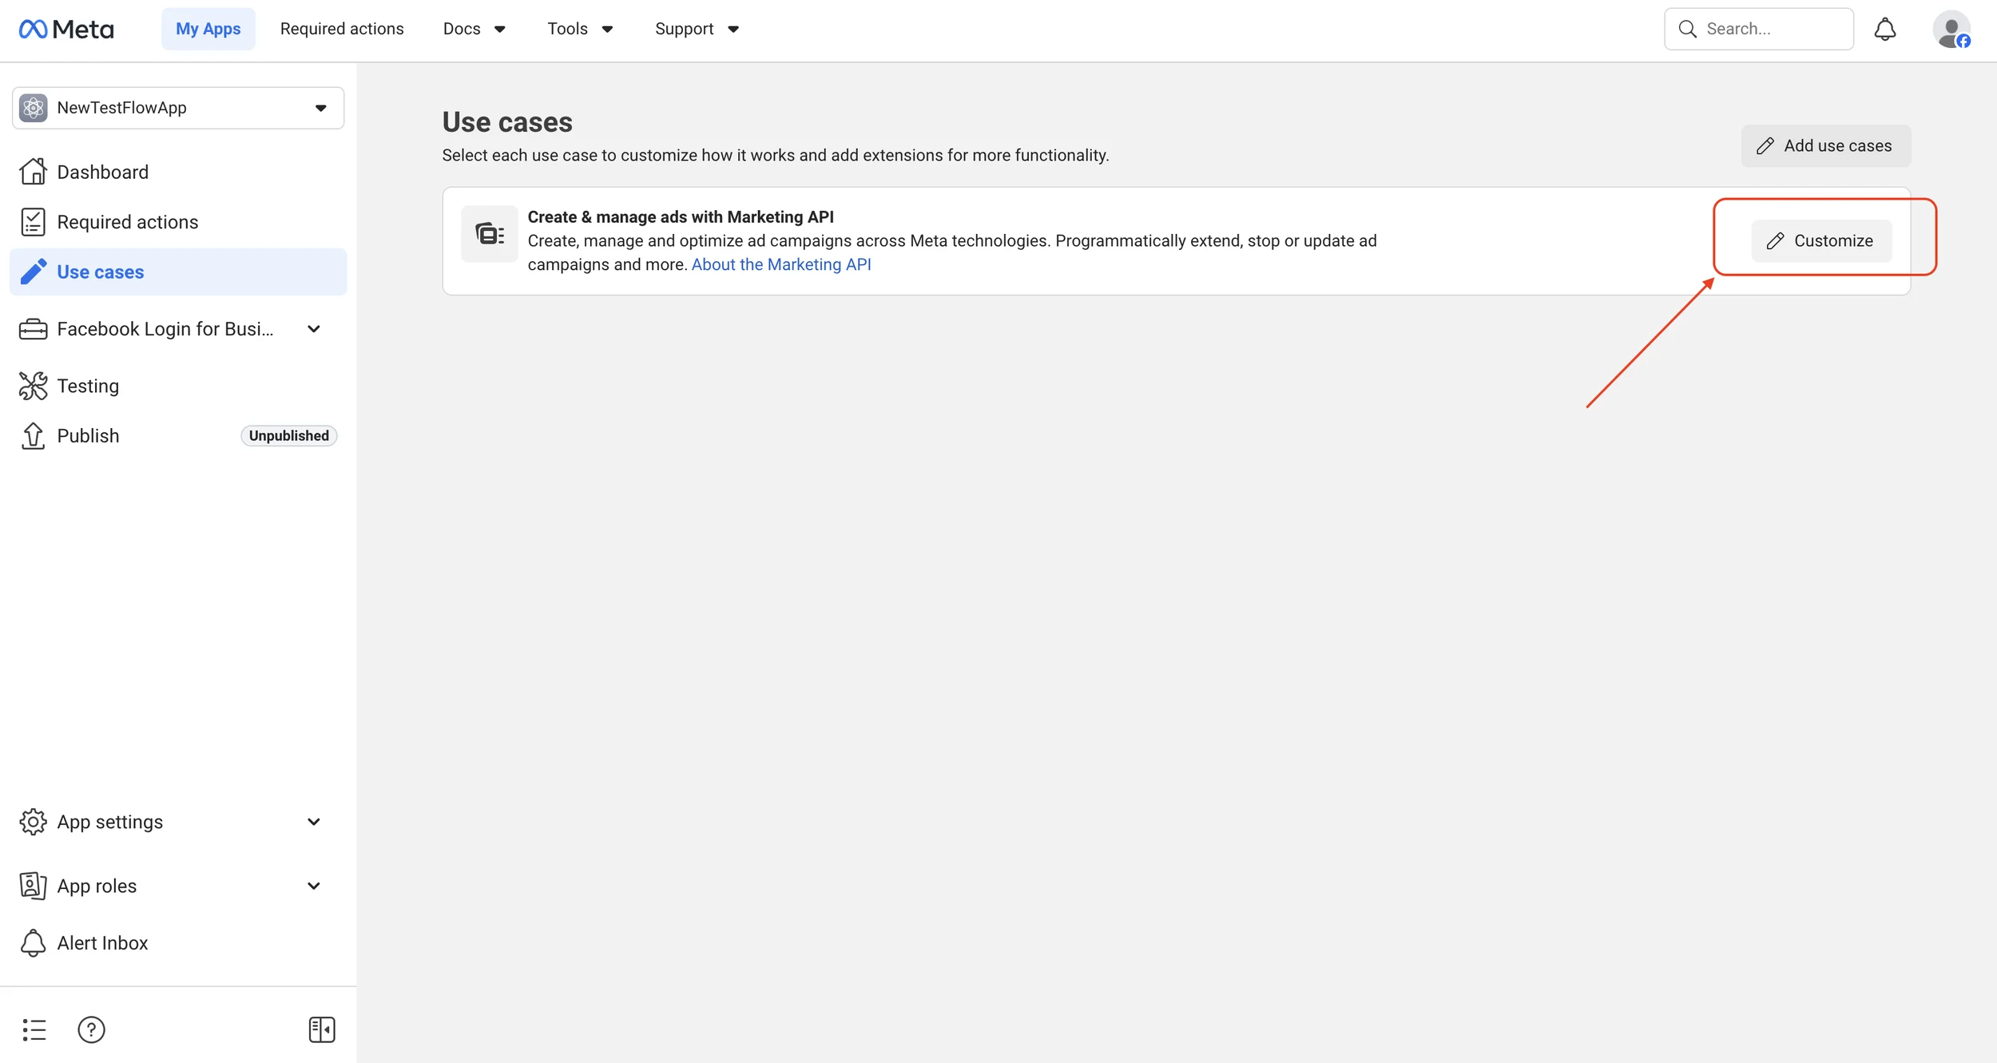The width and height of the screenshot is (1997, 1063).
Task: Expand the Facebook Login for Business chevron
Action: click(314, 329)
